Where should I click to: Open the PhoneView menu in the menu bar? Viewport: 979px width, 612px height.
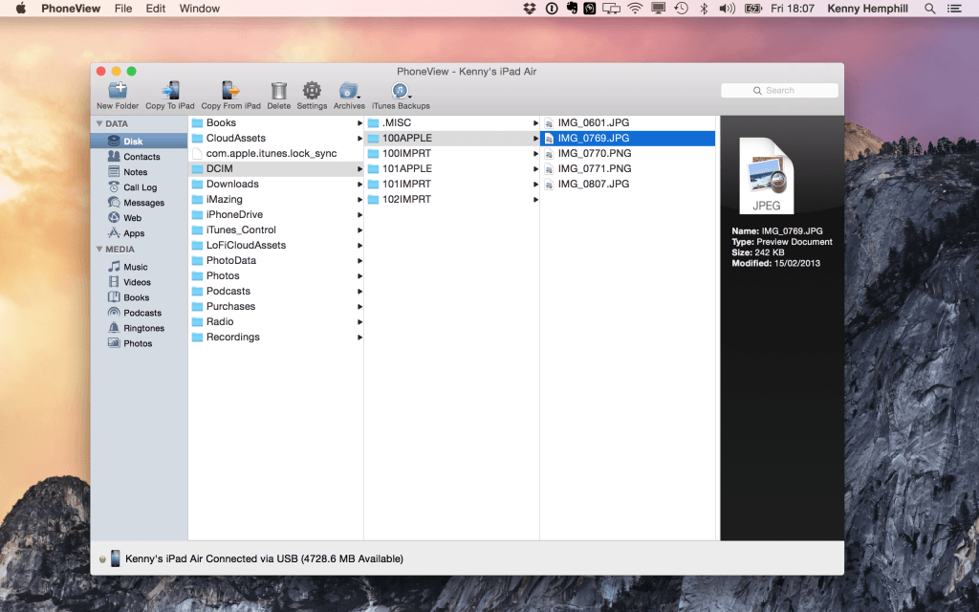pos(71,9)
